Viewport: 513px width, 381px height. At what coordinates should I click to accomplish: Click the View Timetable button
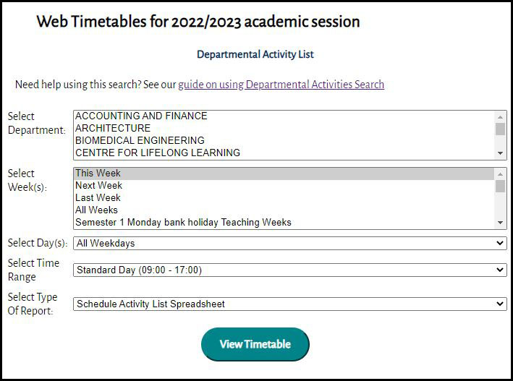coord(255,344)
